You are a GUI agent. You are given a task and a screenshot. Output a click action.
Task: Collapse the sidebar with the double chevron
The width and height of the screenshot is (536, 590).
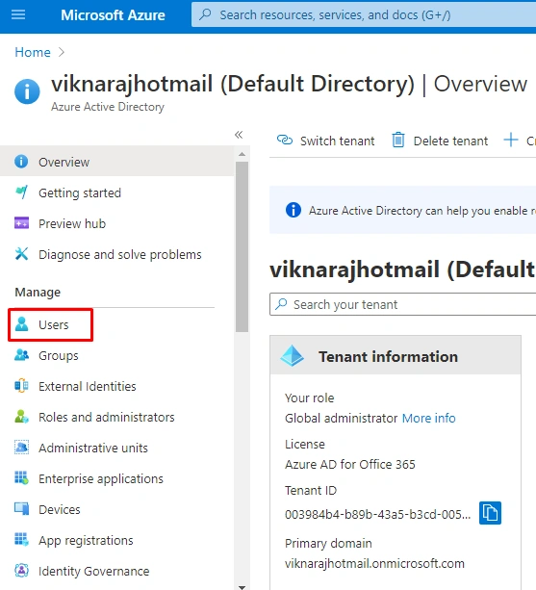tap(239, 135)
